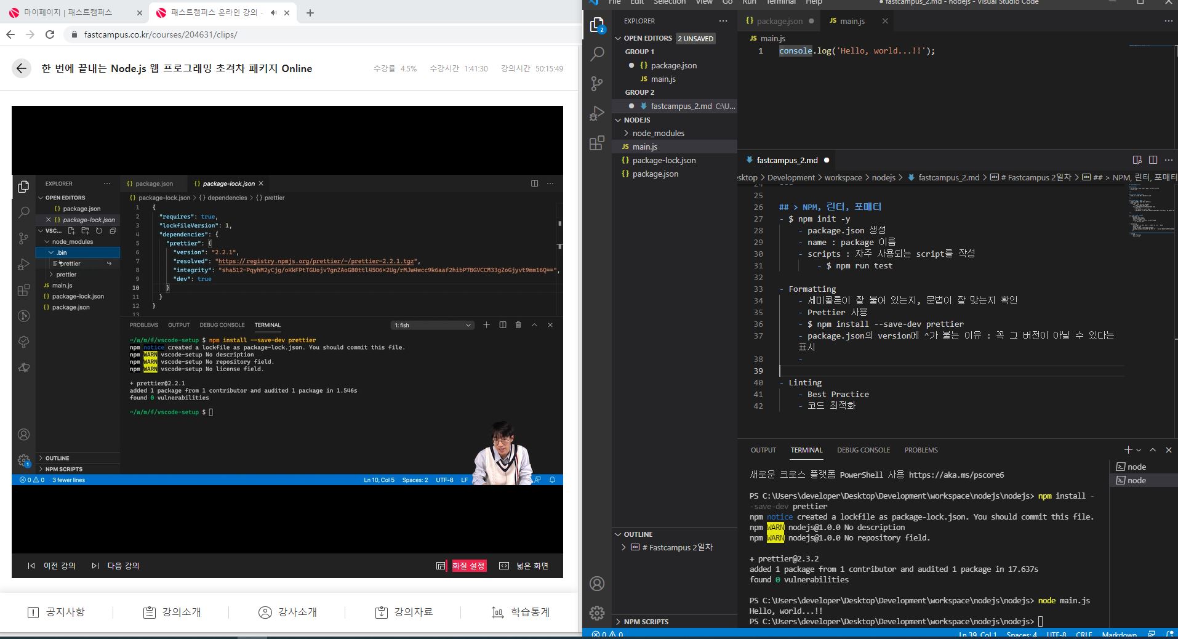Select main.js in NODEJS tree
The image size is (1178, 639).
tap(675, 147)
